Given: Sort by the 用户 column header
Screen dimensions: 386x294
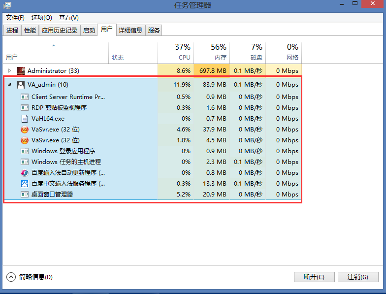Looking at the screenshot, I should tap(56, 53).
